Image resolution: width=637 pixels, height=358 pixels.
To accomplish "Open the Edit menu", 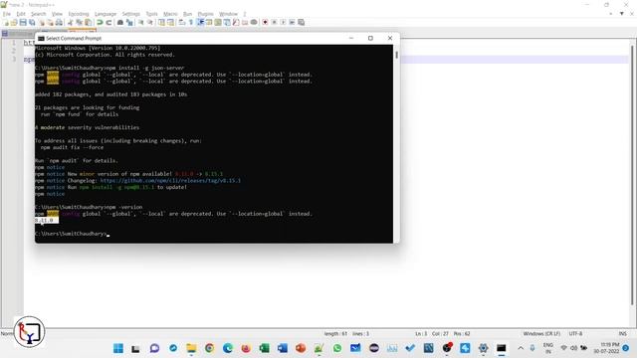I will click(x=21, y=14).
